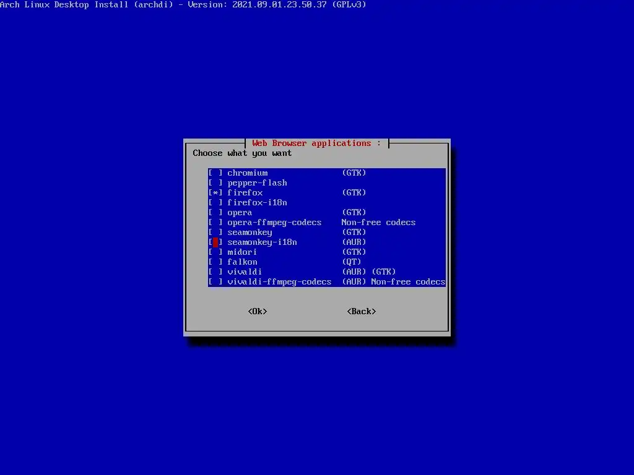Click the (GTK) tag beside chromium
The height and width of the screenshot is (475, 634).
coord(354,173)
